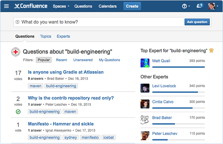
Task: Open Peter Leschev's expert profile link
Action: [165, 133]
